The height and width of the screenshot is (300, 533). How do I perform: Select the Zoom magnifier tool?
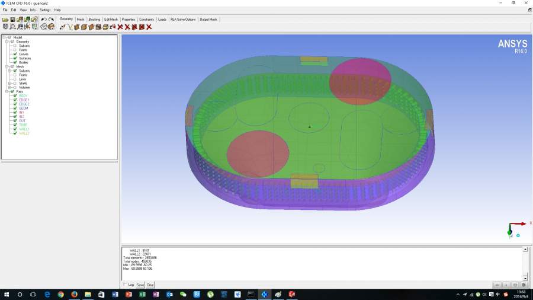pyautogui.click(x=12, y=27)
